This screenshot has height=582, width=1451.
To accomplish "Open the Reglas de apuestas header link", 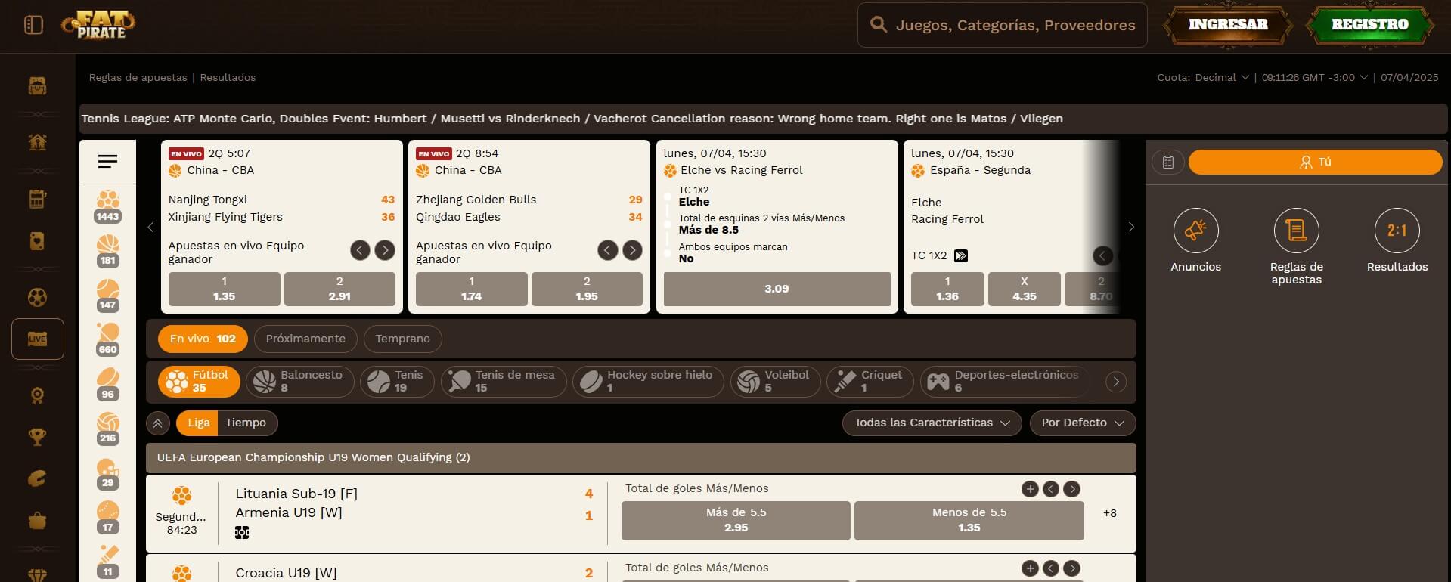I will [x=138, y=77].
